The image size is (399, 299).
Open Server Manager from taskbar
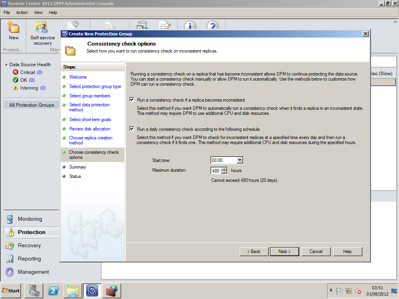point(34,290)
